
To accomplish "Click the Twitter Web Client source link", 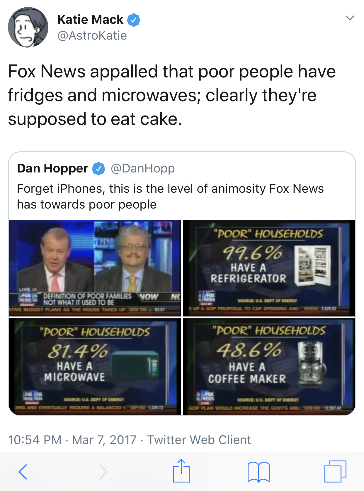I will (x=199, y=440).
